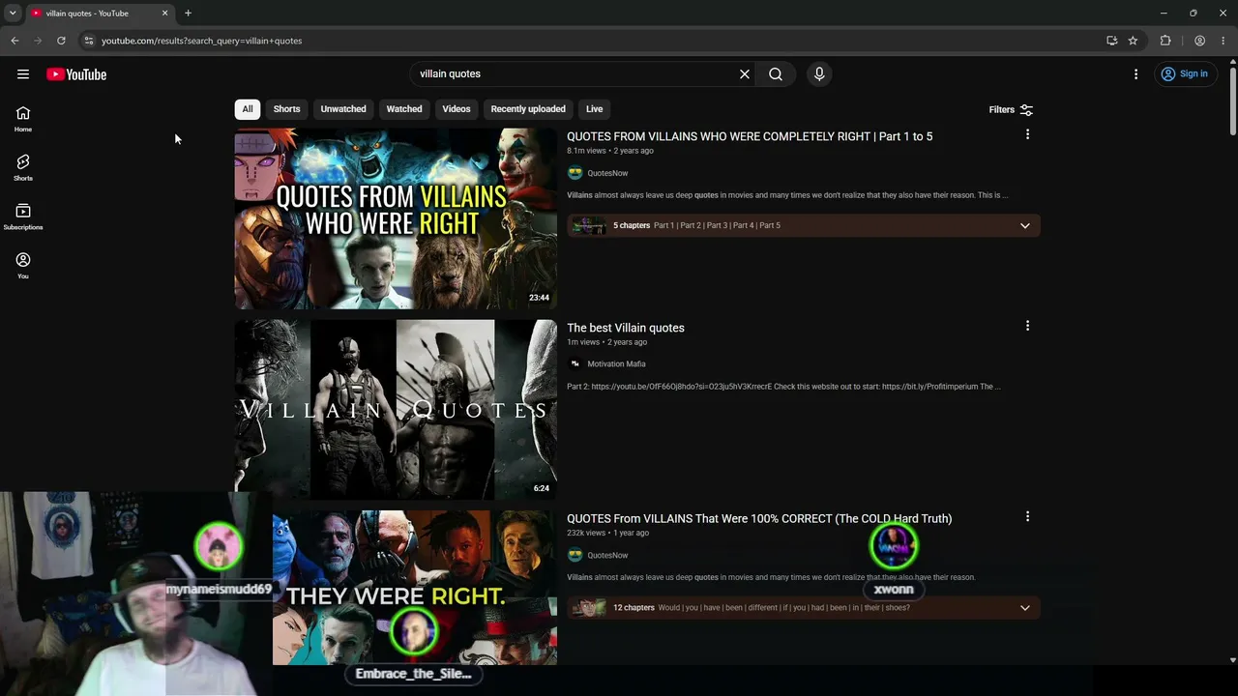View site information in address bar
Image resolution: width=1238 pixels, height=696 pixels.
coord(89,41)
